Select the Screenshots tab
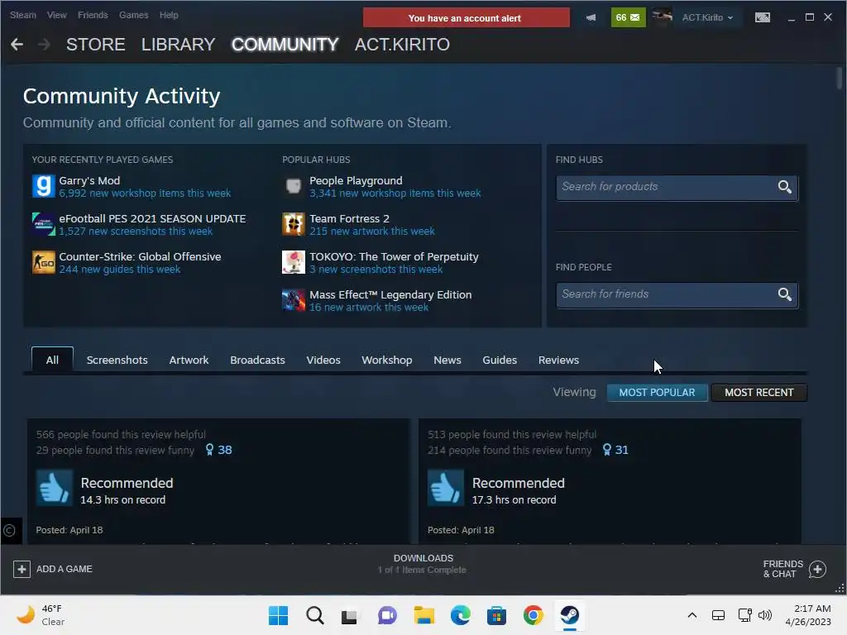The width and height of the screenshot is (847, 635). pyautogui.click(x=117, y=360)
